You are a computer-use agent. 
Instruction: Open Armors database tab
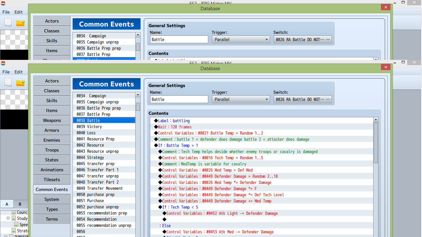coord(52,130)
